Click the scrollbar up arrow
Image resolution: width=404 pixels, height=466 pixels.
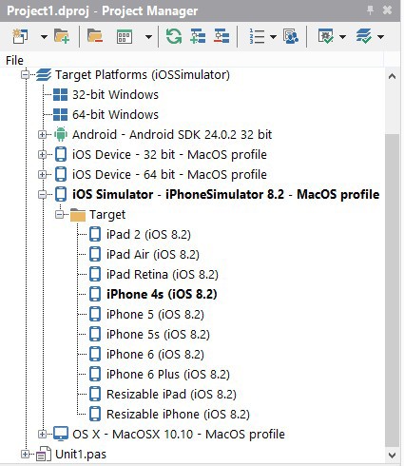(392, 76)
